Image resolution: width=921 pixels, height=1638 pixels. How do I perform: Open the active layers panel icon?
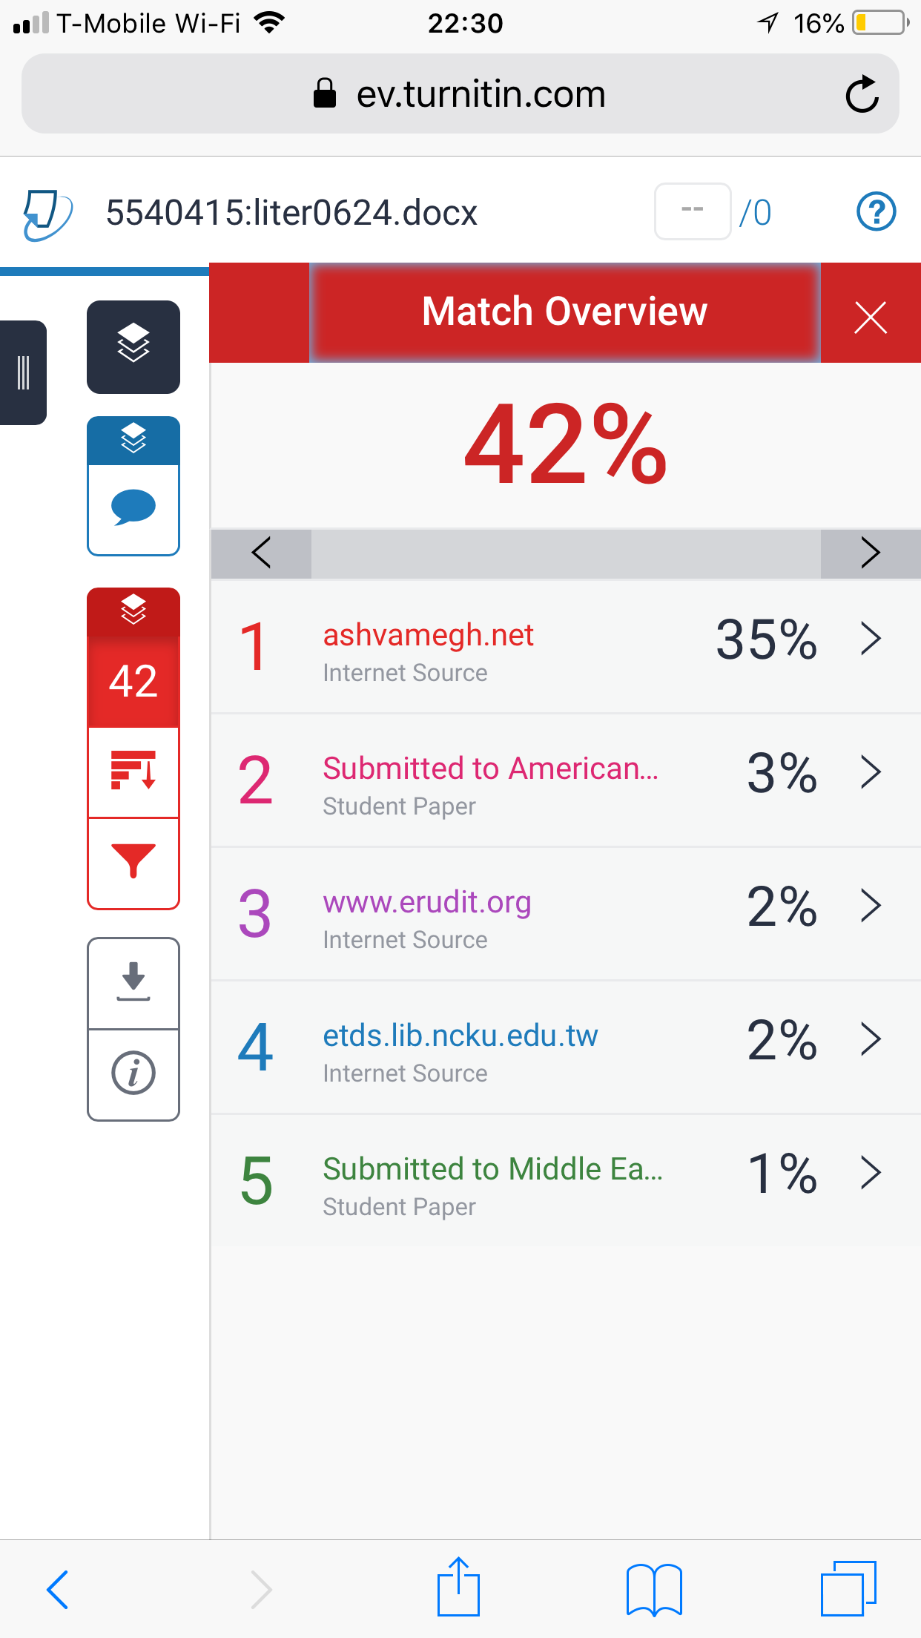click(x=133, y=346)
